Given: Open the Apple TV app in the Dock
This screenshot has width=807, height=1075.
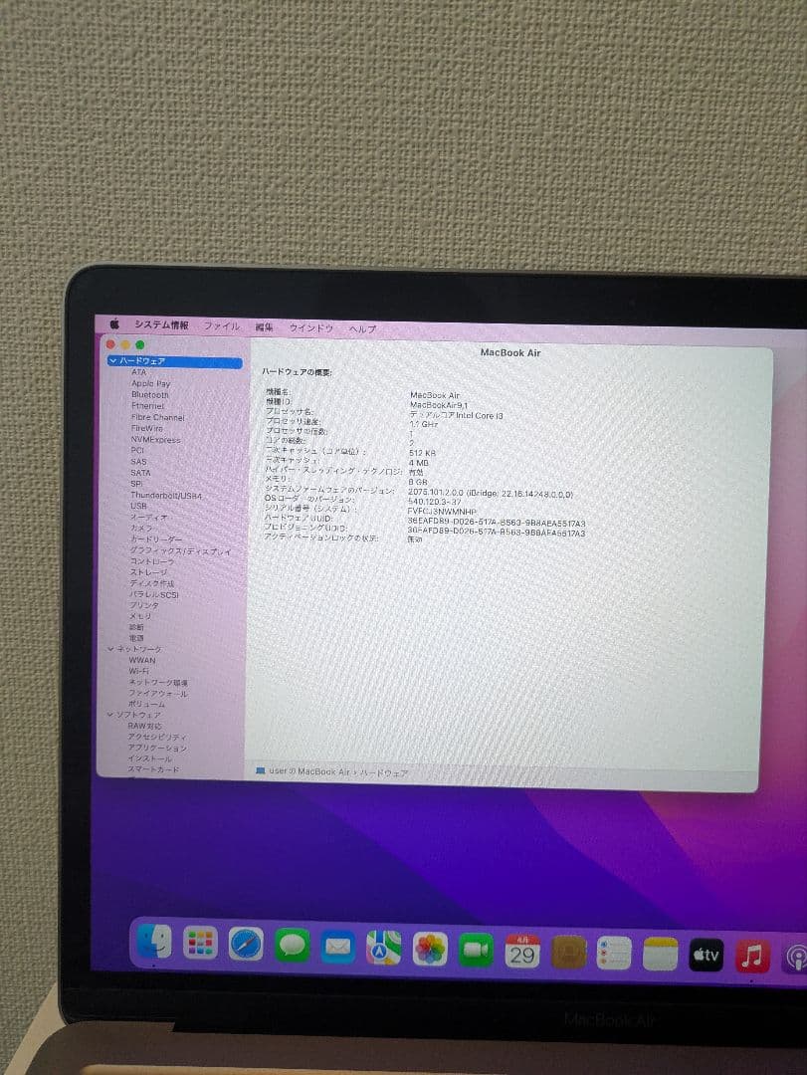Looking at the screenshot, I should pos(705,954).
